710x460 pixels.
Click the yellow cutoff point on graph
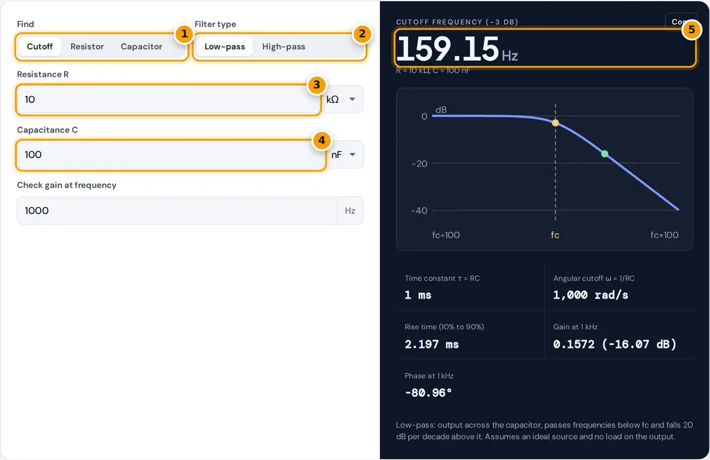[x=555, y=123]
